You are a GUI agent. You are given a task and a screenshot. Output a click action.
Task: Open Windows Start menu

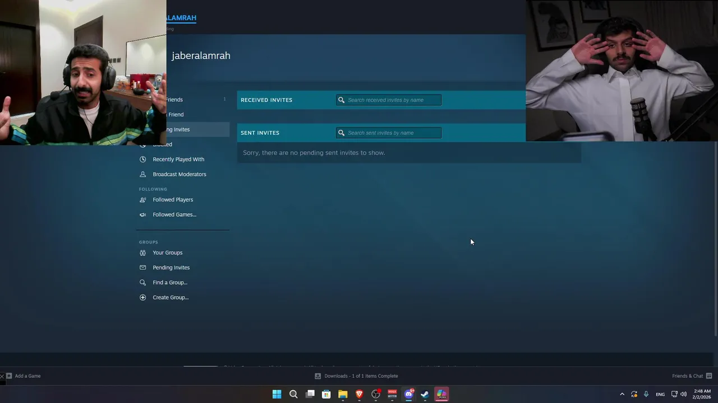point(277,394)
